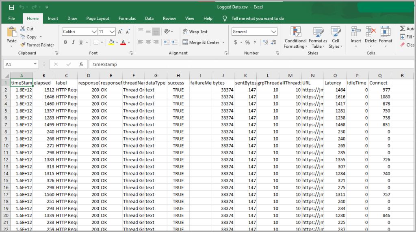Open the Page Layout tab
This screenshot has height=232, width=416.
97,18
